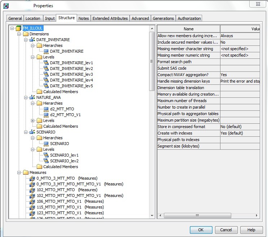Image resolution: width=268 pixels, height=237 pixels.
Task: Collapse the SCENARIO dimension node
Action: (26, 132)
